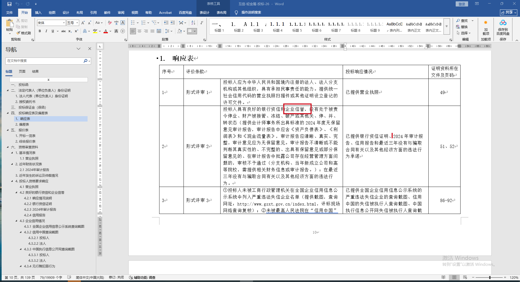Open Find (查找) in the editing group
520x282 pixels.
(x=462, y=21)
